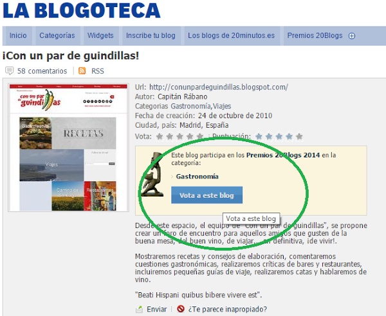Open Los blogs de 20minutos.es tab

coord(231,36)
